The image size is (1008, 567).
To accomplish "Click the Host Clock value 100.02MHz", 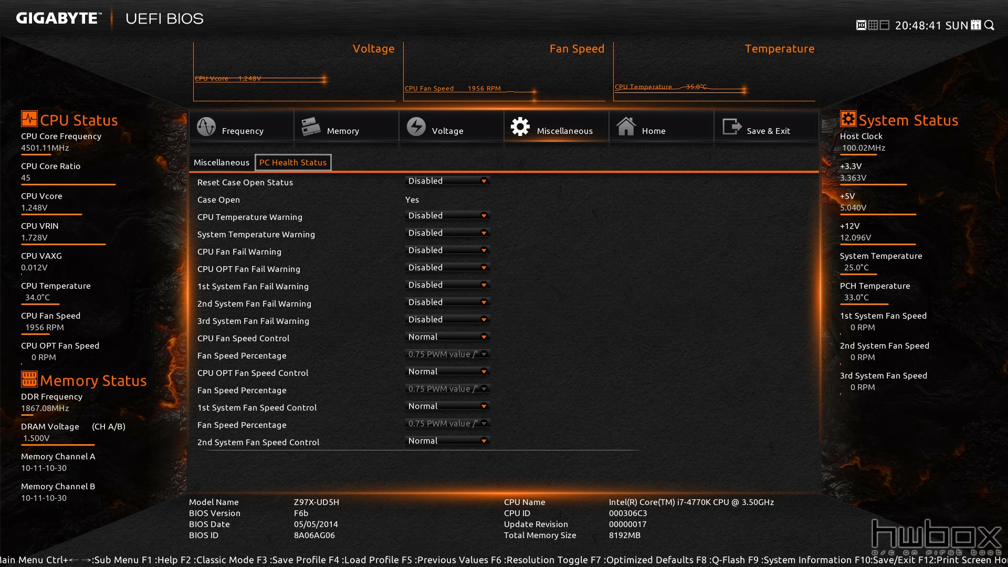I will pos(864,148).
